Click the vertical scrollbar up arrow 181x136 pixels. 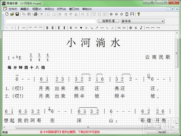point(177,33)
